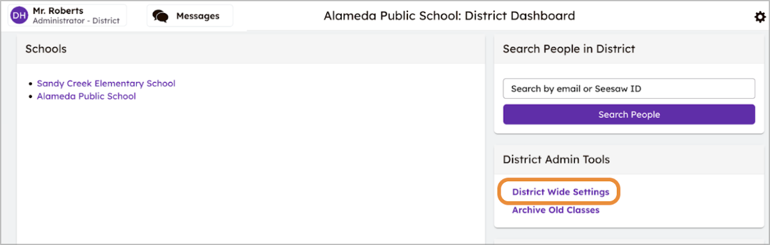This screenshot has height=245, width=770.
Task: Click the purple Search People button
Action: (629, 114)
